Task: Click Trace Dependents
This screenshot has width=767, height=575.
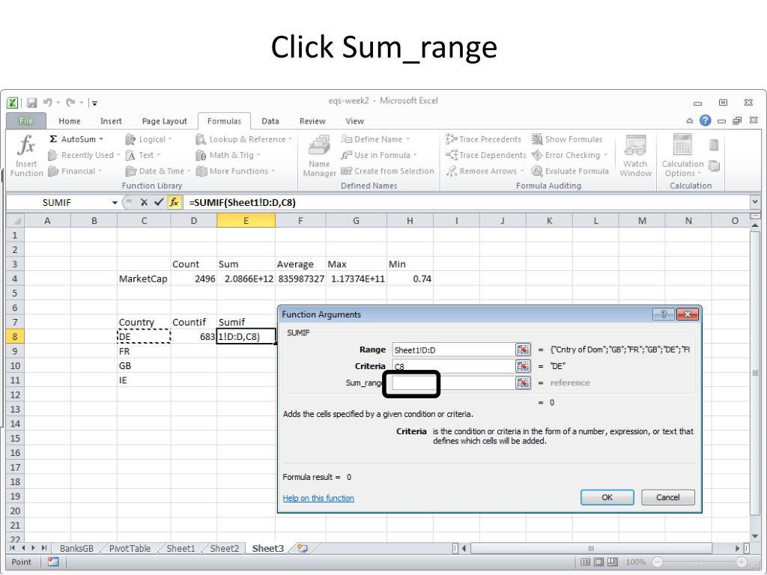Action: pyautogui.click(x=485, y=155)
